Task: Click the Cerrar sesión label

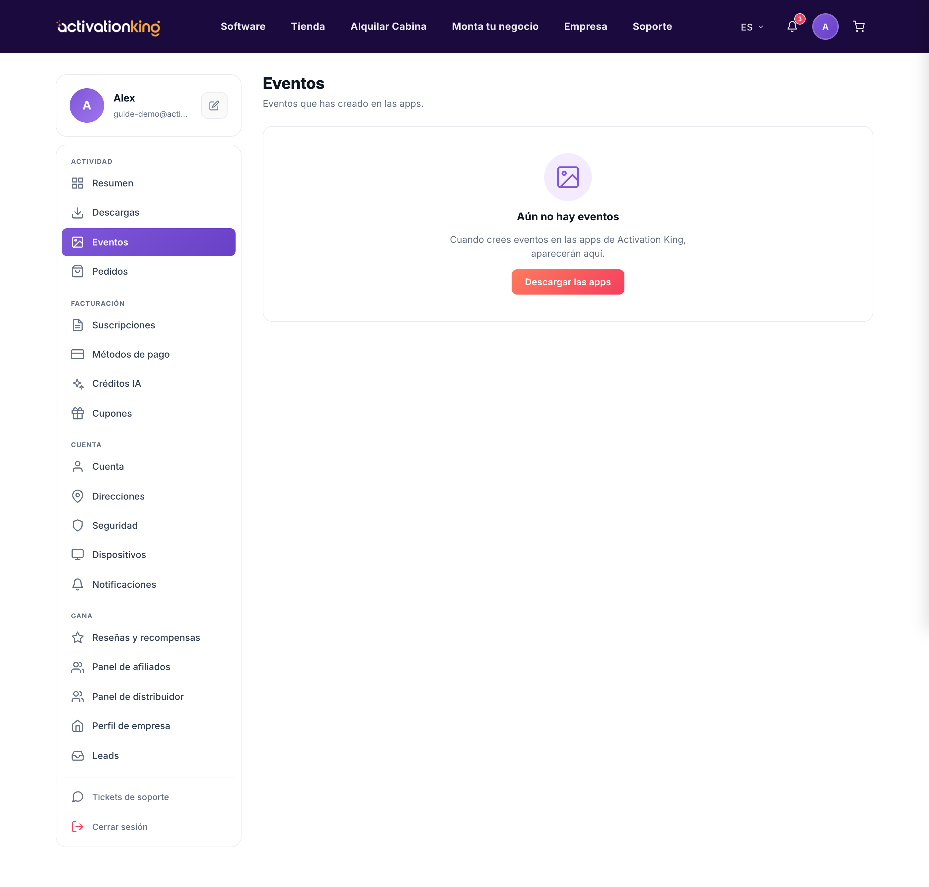Action: pos(120,827)
